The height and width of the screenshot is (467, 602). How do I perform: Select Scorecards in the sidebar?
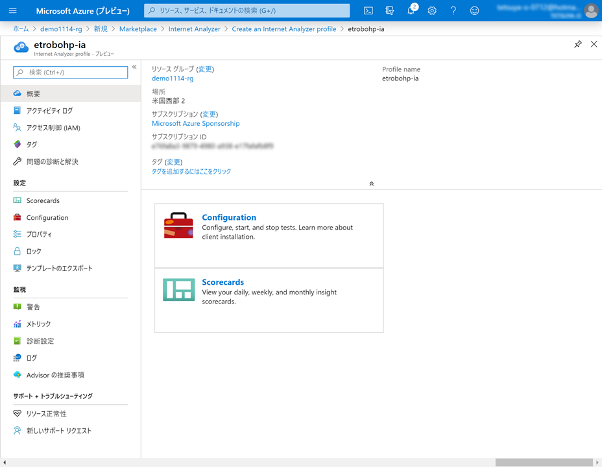(43, 200)
